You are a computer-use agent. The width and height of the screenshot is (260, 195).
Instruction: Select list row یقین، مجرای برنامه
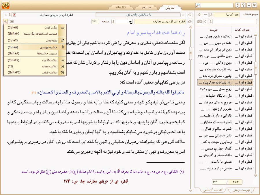coord(225,76)
